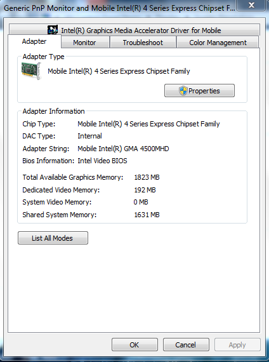The width and height of the screenshot is (269, 362).
Task: Click the shield icon on Properties button
Action: coord(183,91)
